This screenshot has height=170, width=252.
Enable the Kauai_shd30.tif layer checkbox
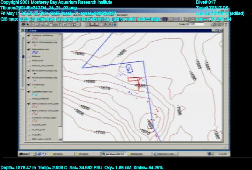[28, 98]
